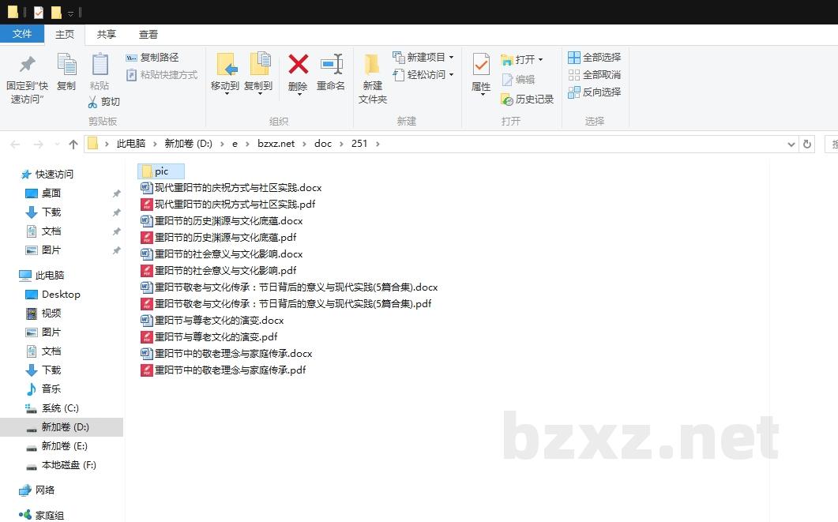This screenshot has width=838, height=522.
Task: Open the pic folder in the file list
Action: [160, 171]
